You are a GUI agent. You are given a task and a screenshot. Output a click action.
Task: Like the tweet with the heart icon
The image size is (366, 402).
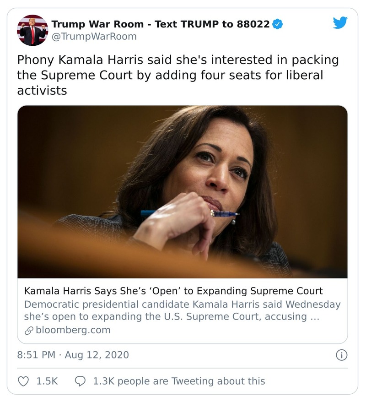23,381
